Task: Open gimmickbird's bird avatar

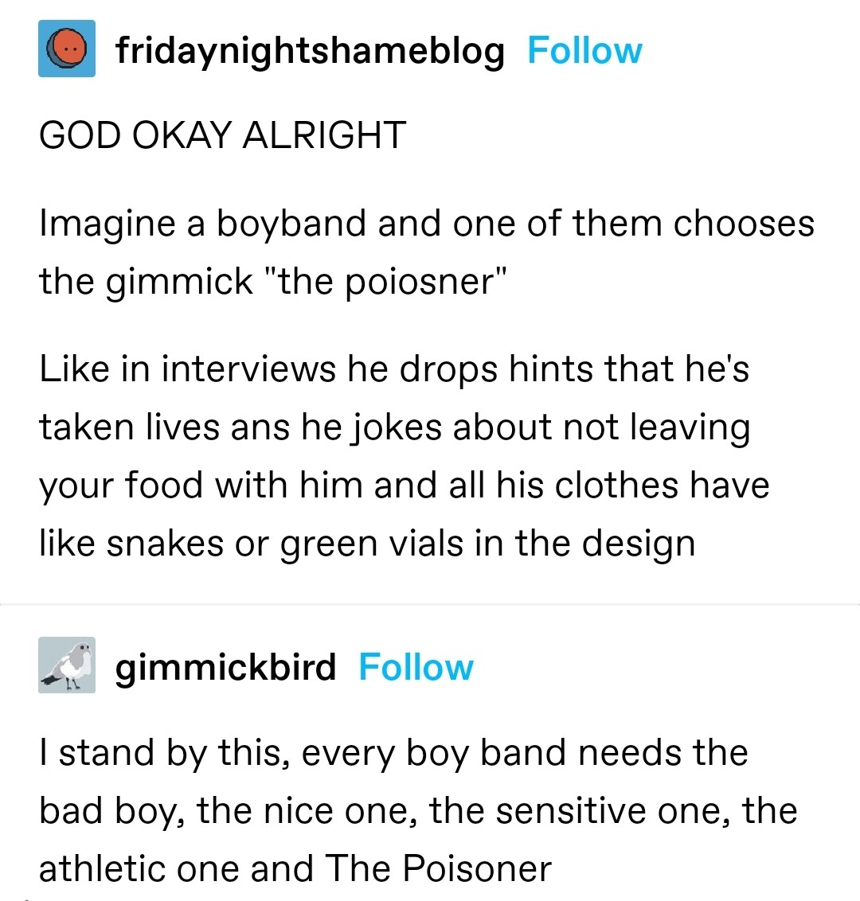Action: coord(67,665)
